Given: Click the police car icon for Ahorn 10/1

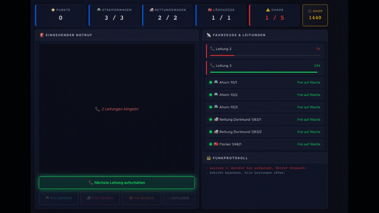Looking at the screenshot, I should pyautogui.click(x=216, y=82).
